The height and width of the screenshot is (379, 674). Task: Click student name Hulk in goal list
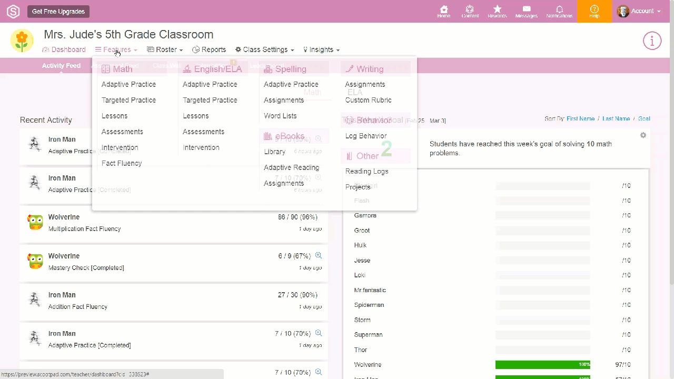pyautogui.click(x=360, y=245)
